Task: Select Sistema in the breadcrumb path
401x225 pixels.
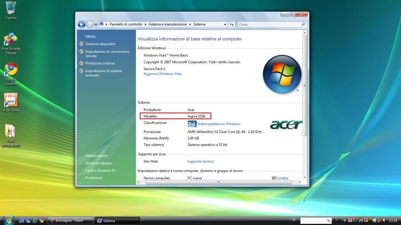Action: pos(199,24)
